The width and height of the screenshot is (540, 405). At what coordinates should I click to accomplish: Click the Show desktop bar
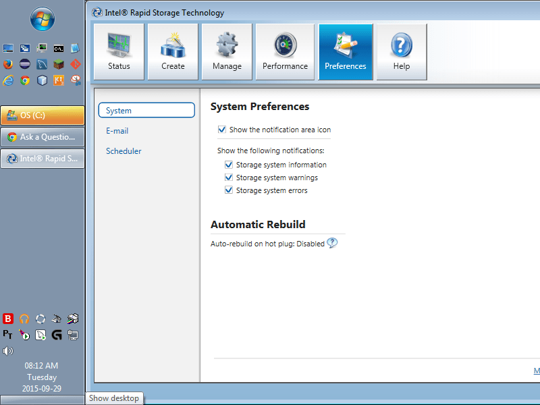coord(43,400)
